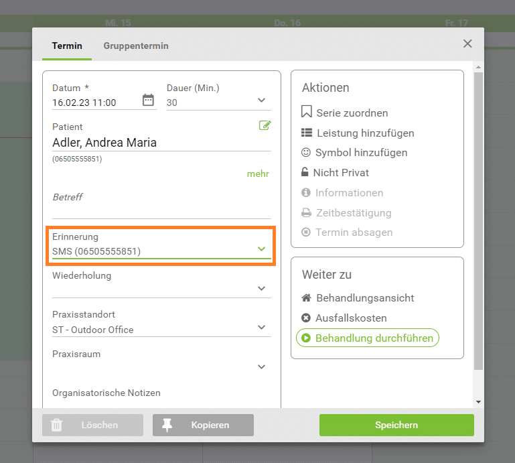Click the Symbol hinzufügen smiley icon
The width and height of the screenshot is (515, 463).
(x=306, y=153)
